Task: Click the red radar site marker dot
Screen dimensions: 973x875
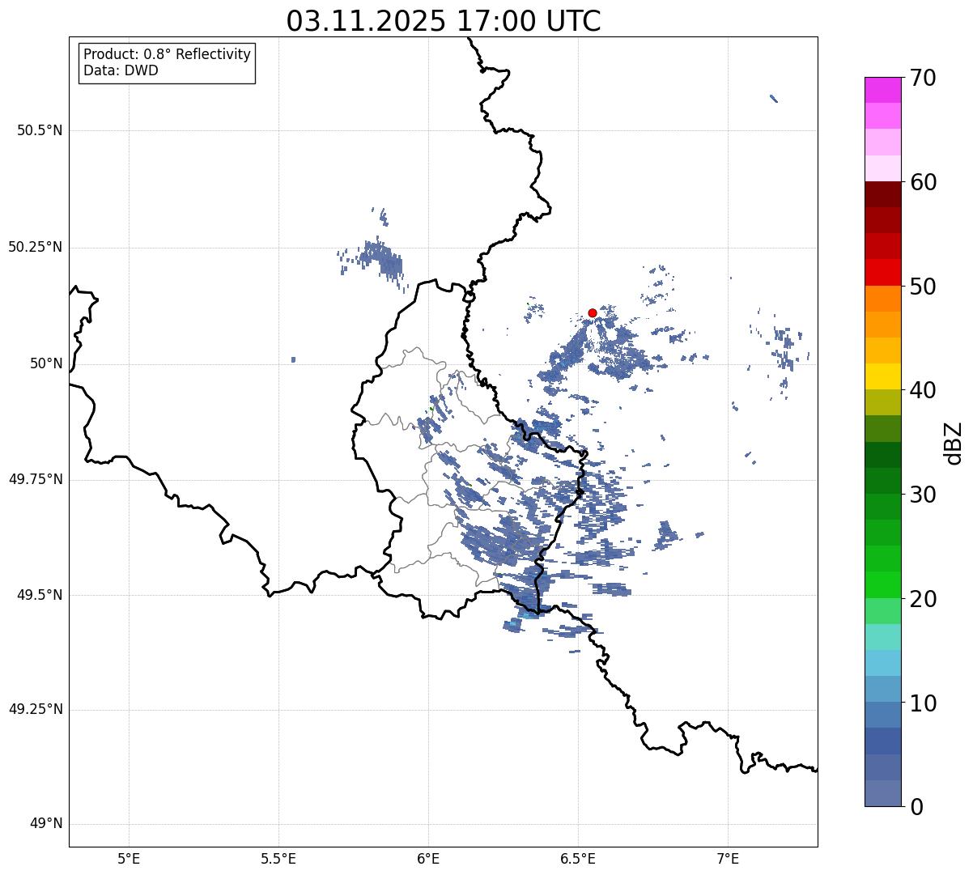Action: 593,312
